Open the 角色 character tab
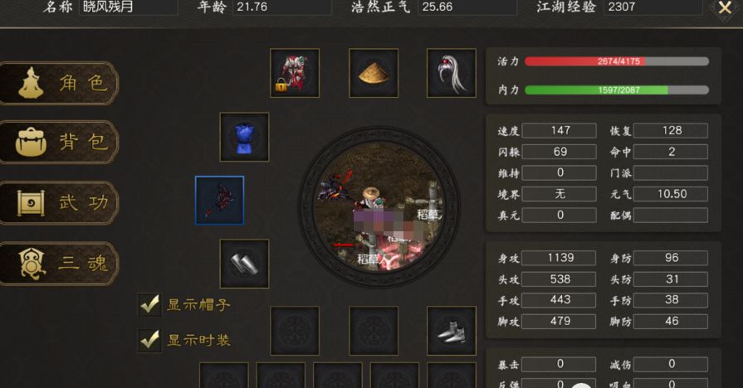Viewport: 743px width, 388px height. (x=59, y=83)
